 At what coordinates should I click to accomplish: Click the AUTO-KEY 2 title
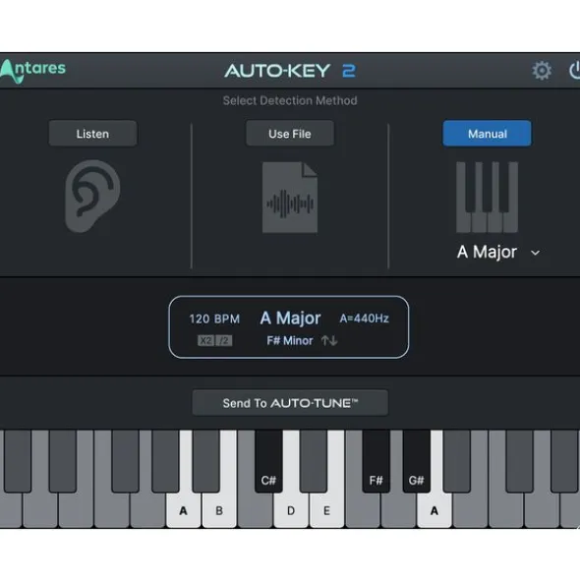pos(290,71)
